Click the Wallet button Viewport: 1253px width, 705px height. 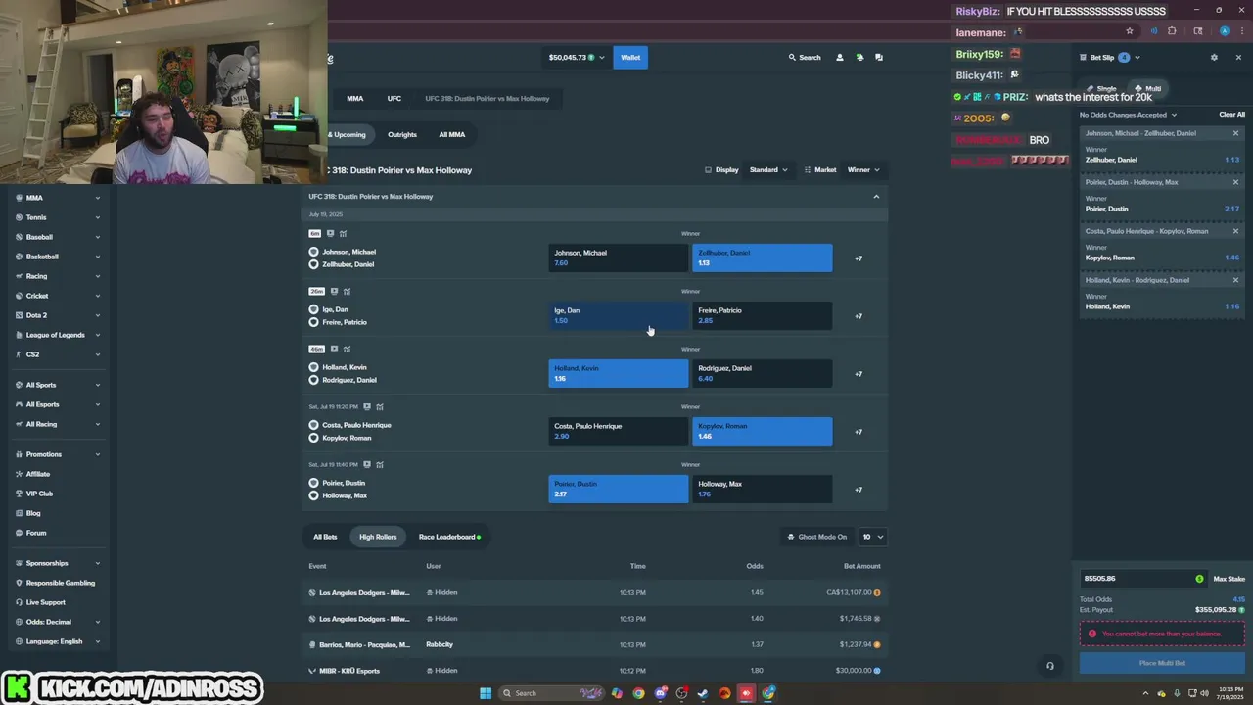coord(630,58)
